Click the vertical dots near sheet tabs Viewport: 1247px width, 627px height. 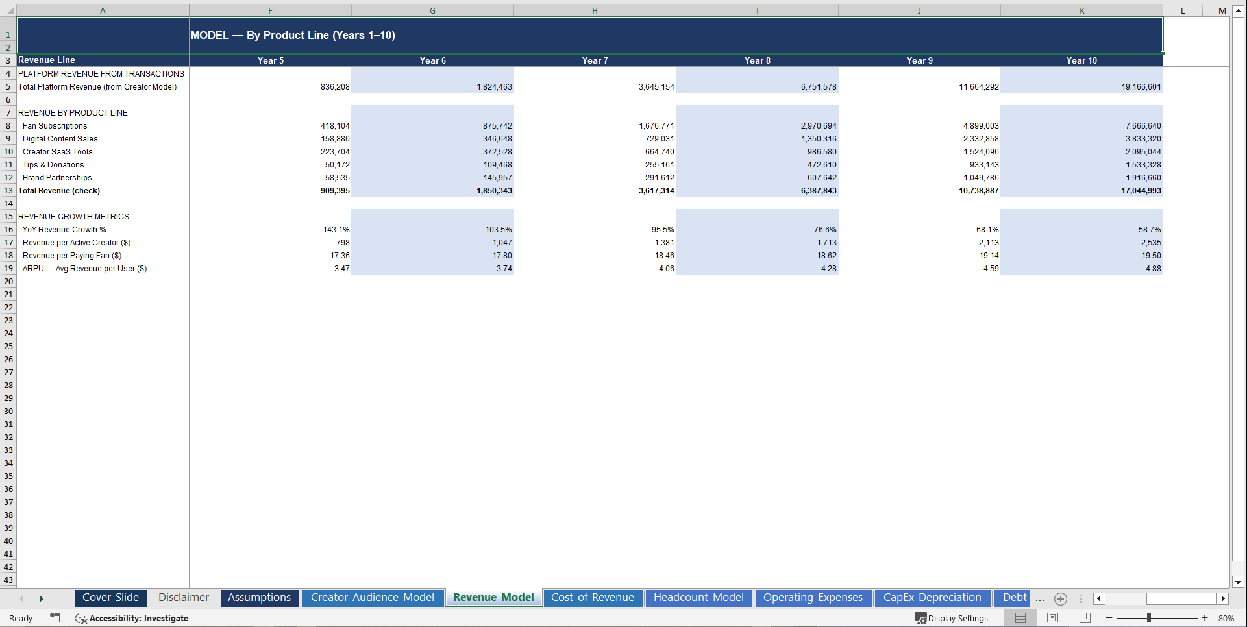point(1081,598)
